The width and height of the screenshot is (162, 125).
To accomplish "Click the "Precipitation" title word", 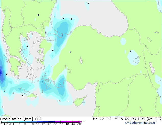I will [x=11, y=119].
